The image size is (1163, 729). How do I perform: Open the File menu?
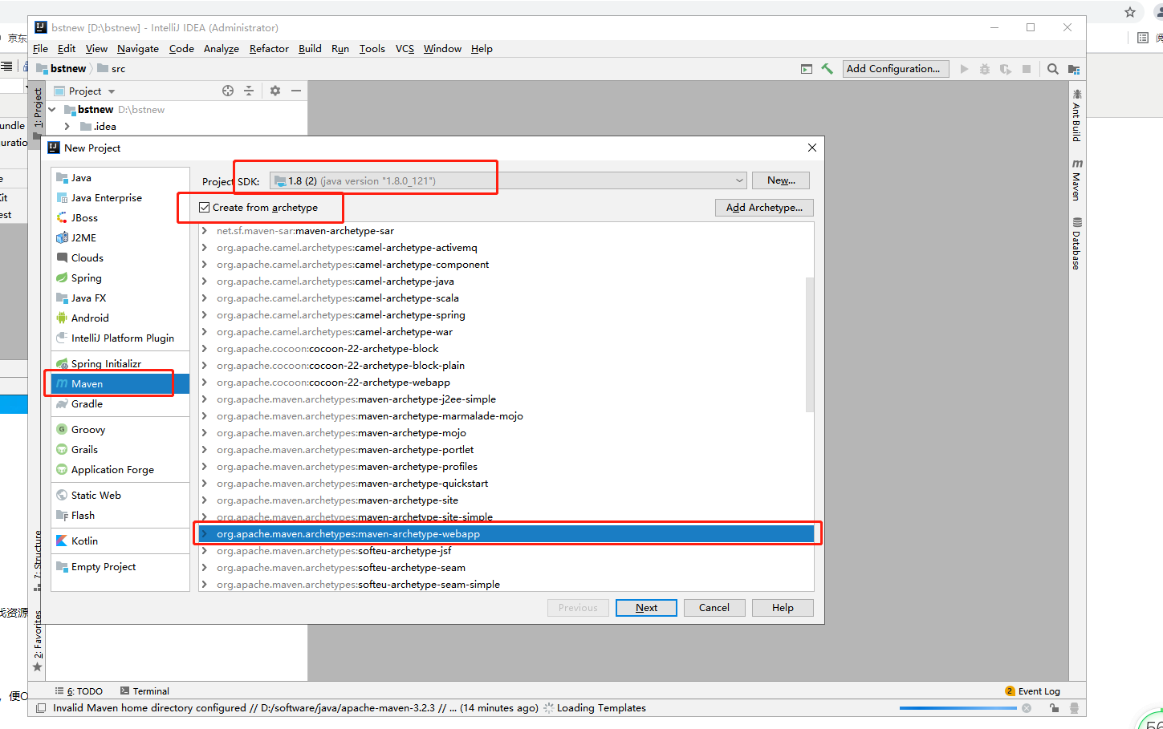(40, 49)
